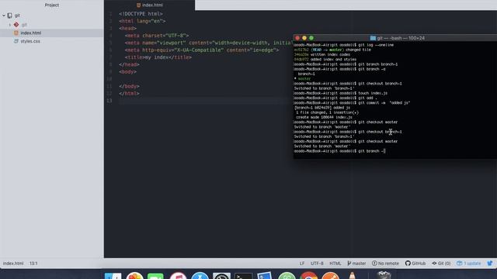Open the App Store from the Dock
This screenshot has width=497, height=279.
click(x=200, y=276)
